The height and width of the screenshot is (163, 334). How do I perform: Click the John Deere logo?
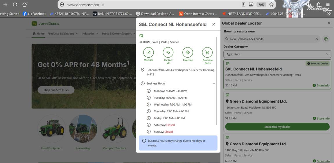tap(45, 23)
